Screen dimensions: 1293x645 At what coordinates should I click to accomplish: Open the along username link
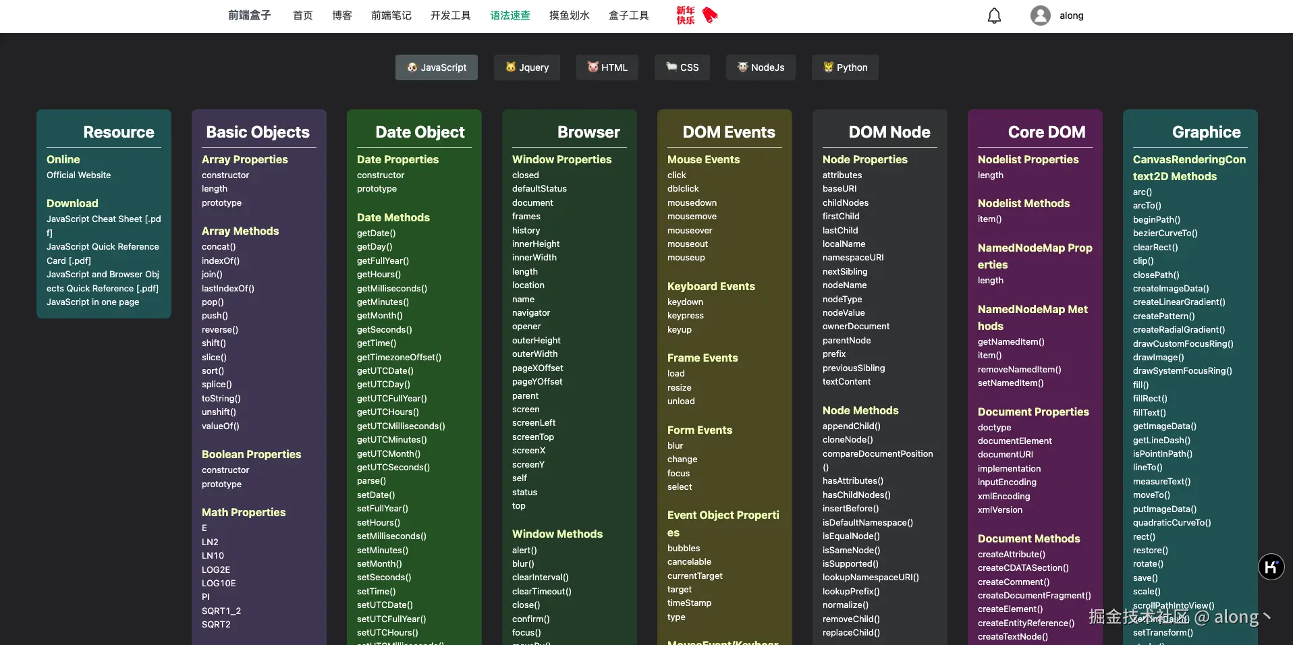pos(1072,16)
